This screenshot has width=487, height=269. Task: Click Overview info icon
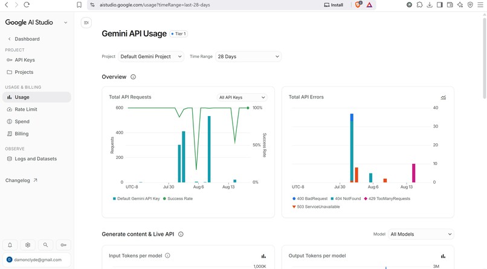pos(133,77)
